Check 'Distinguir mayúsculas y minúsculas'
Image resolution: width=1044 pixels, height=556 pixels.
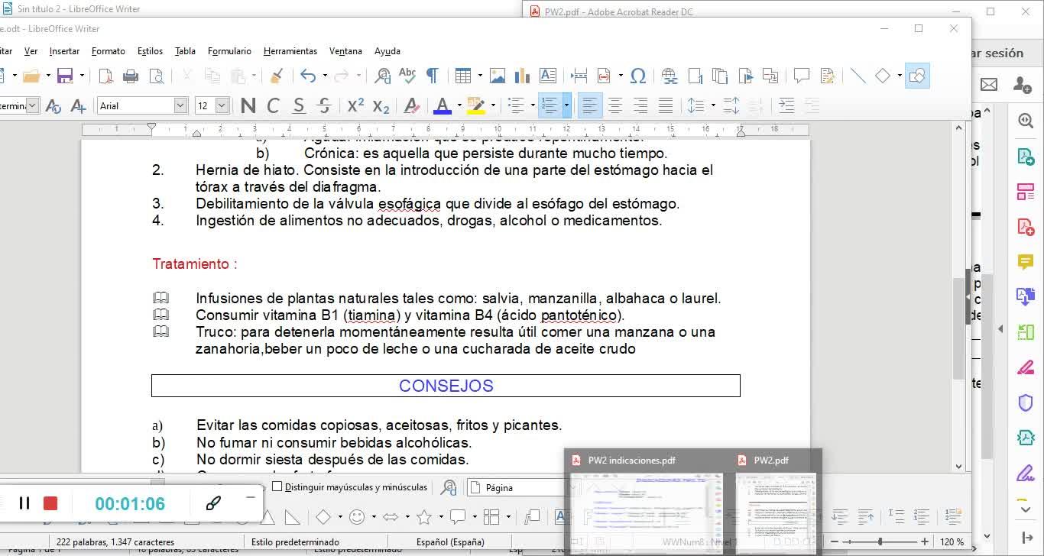pos(277,486)
